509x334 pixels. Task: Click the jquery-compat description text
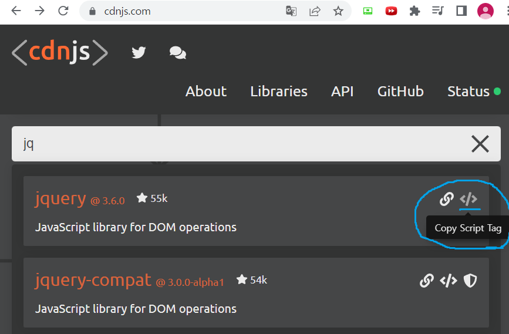point(136,309)
